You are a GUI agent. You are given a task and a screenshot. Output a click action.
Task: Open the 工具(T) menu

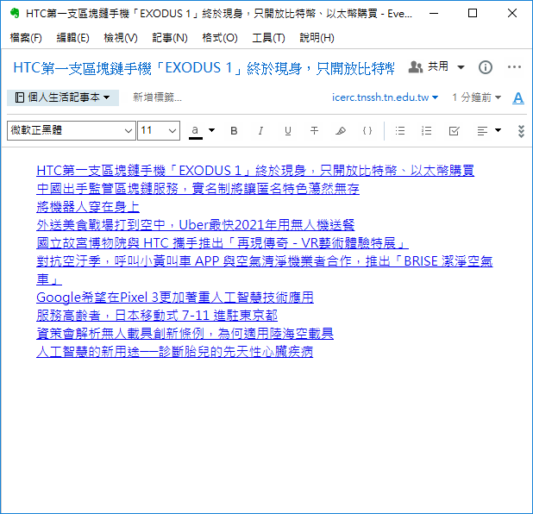tap(268, 38)
